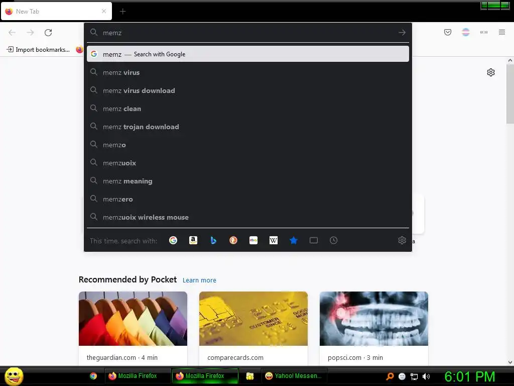The width and height of the screenshot is (514, 386).
Task: Pick the 'memz trojan download' suggestion
Action: 248,127
